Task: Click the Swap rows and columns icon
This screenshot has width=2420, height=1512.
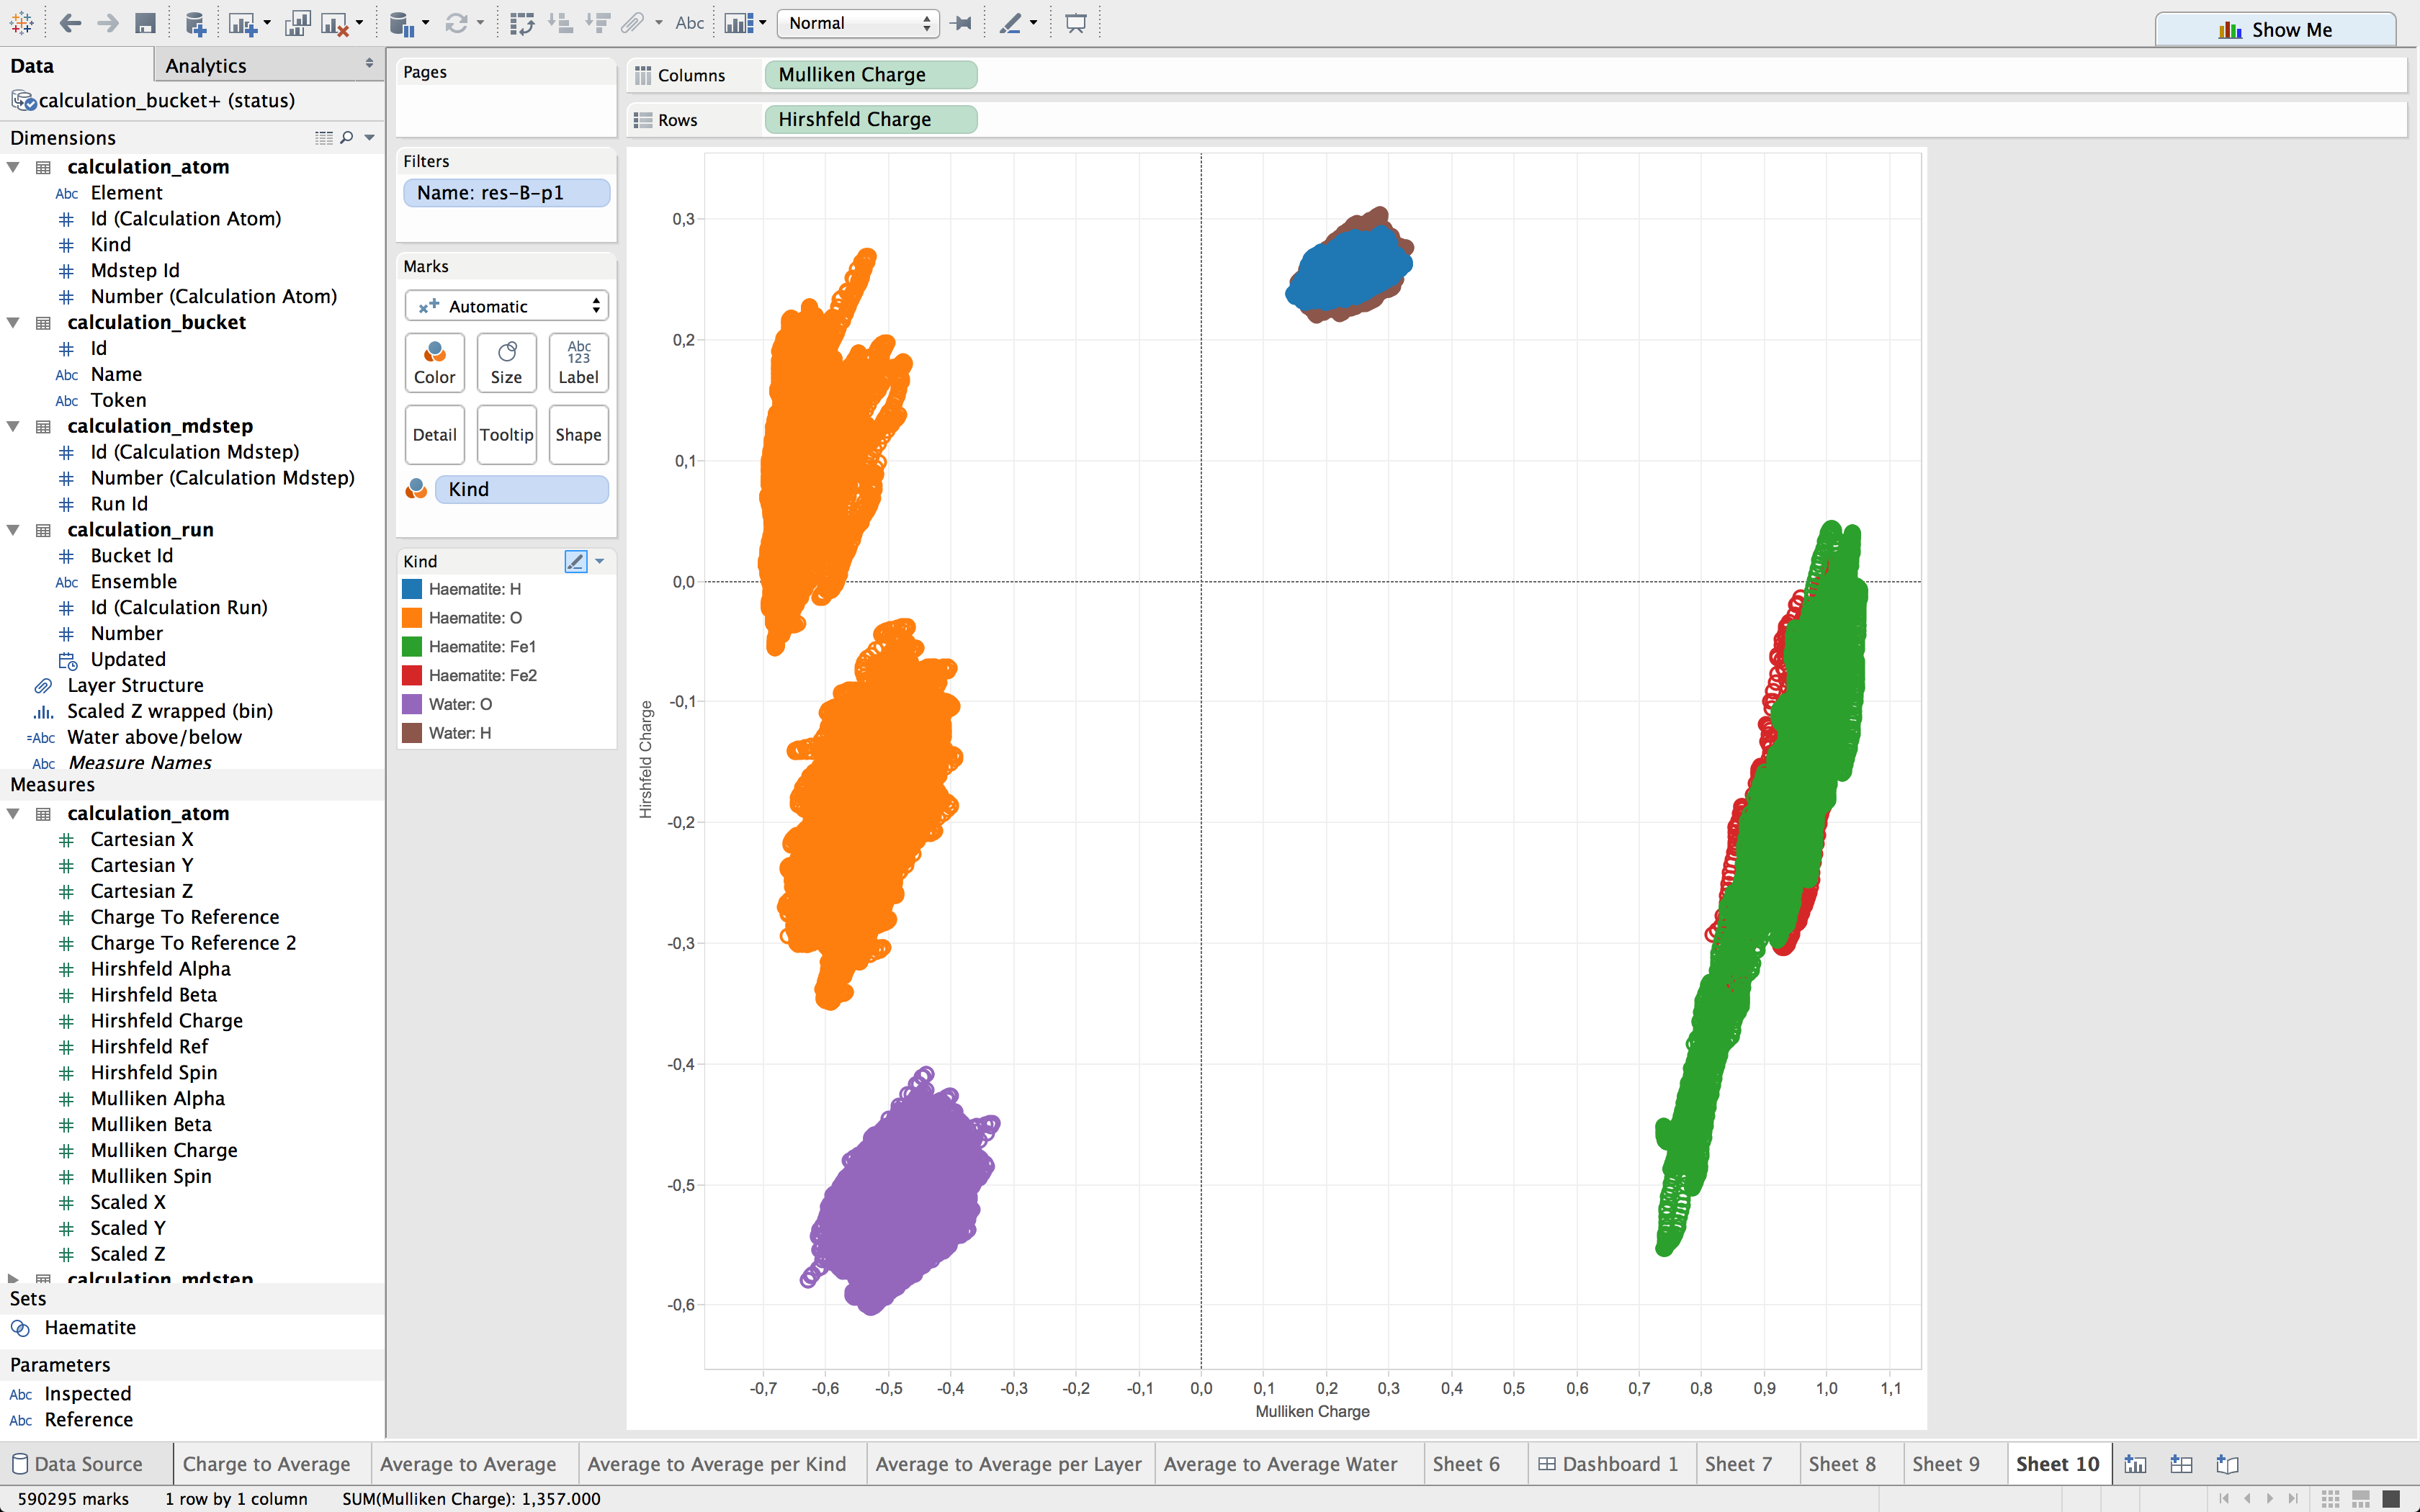Action: (x=522, y=23)
